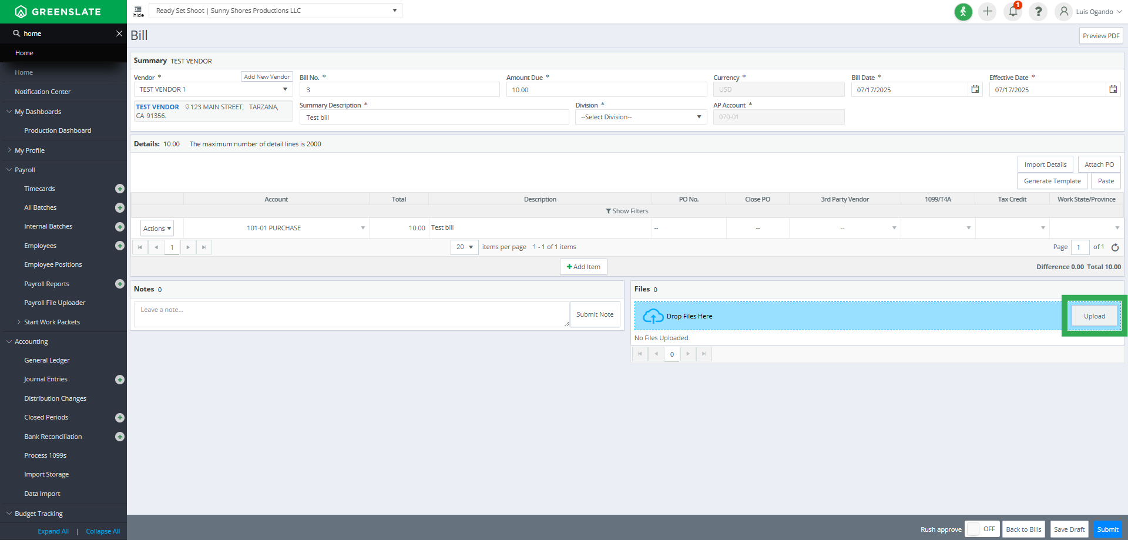Viewport: 1128px width, 540px height.
Task: Click the Help question mark icon
Action: click(x=1038, y=12)
